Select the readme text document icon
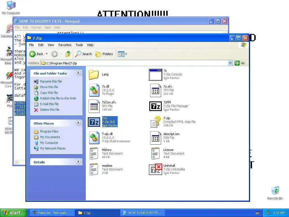The height and width of the screenshot is (217, 289). 94,170
